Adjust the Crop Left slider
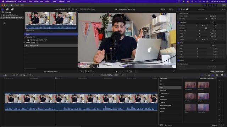This screenshot has height=127, width=227. click(x=202, y=49)
